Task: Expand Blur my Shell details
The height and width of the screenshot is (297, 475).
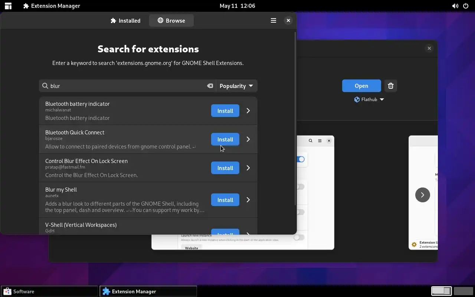Action: tap(248, 200)
